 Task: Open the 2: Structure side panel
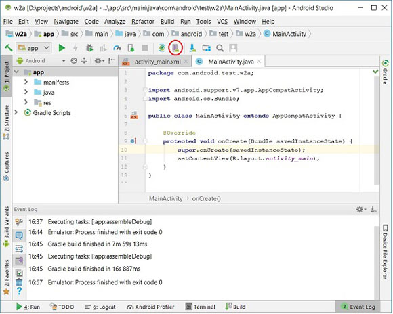pyautogui.click(x=7, y=122)
